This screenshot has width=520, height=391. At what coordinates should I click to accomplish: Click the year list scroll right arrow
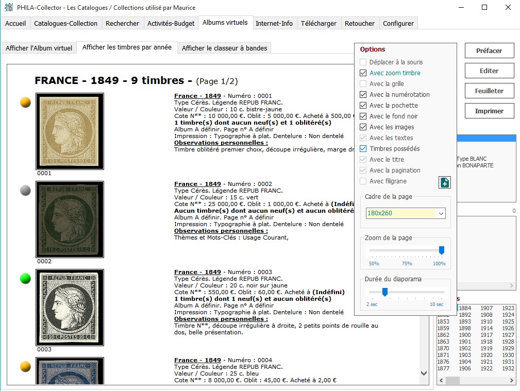pyautogui.click(x=512, y=380)
